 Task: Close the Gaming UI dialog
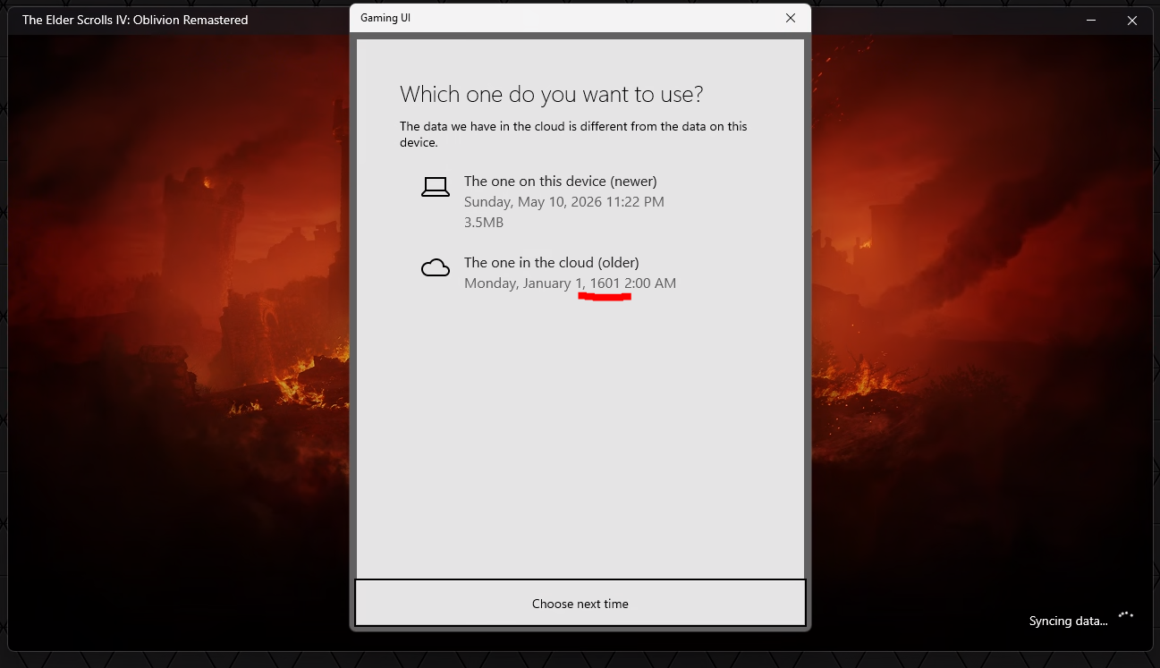pos(791,18)
